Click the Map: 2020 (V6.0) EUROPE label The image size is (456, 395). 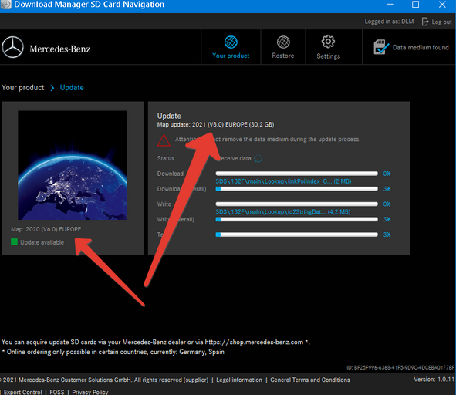(46, 229)
